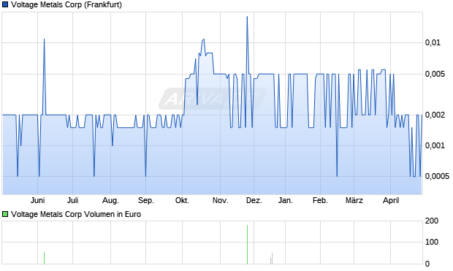Viewport: 453px width, 271px height.
Task: Click the 'Nov.' month label
Action: pyautogui.click(x=221, y=200)
